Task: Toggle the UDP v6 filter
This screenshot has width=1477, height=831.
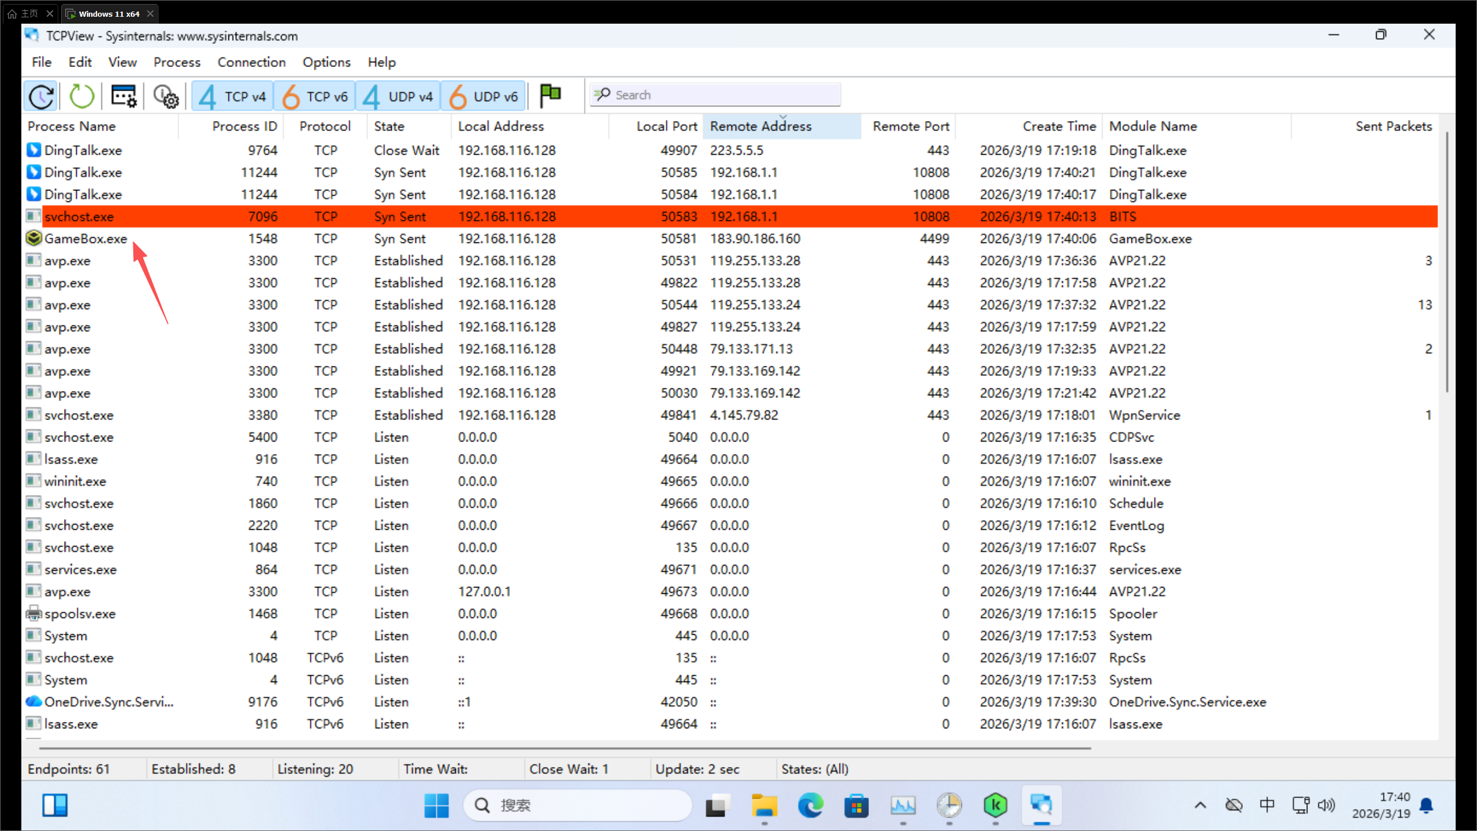Action: point(483,96)
